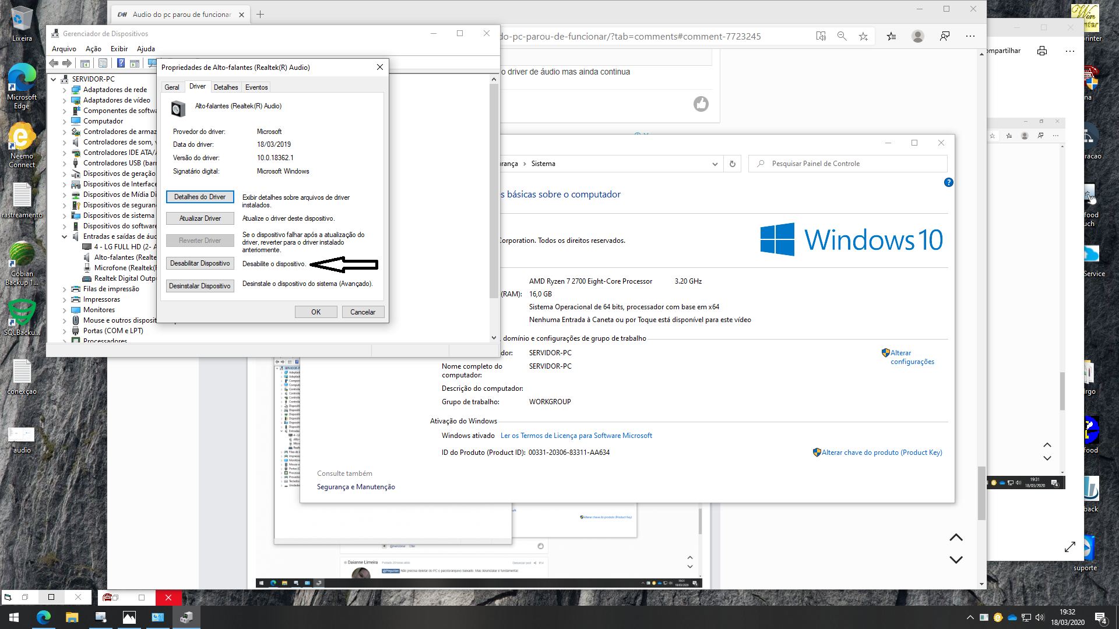Open Exibir menu in Device Manager
The image size is (1119, 629).
click(x=119, y=49)
